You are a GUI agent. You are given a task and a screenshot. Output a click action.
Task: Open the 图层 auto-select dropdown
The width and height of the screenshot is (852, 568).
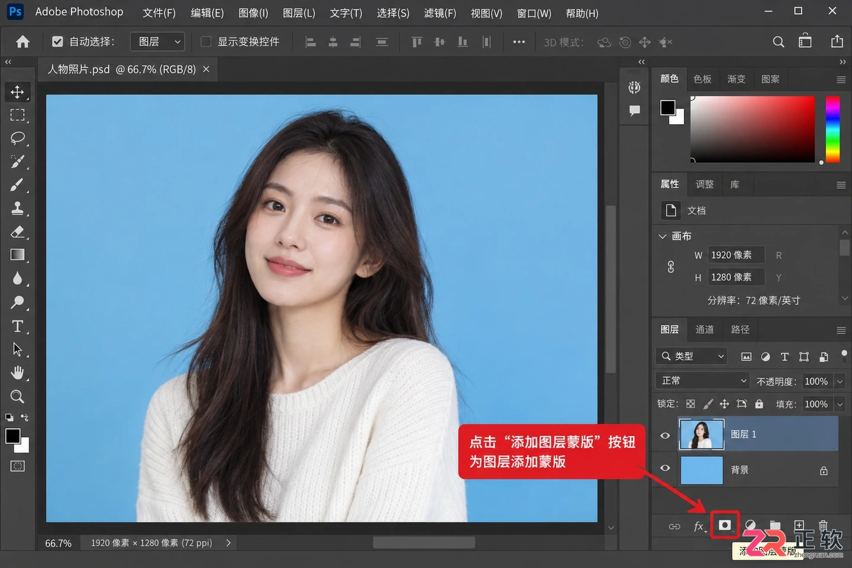157,41
